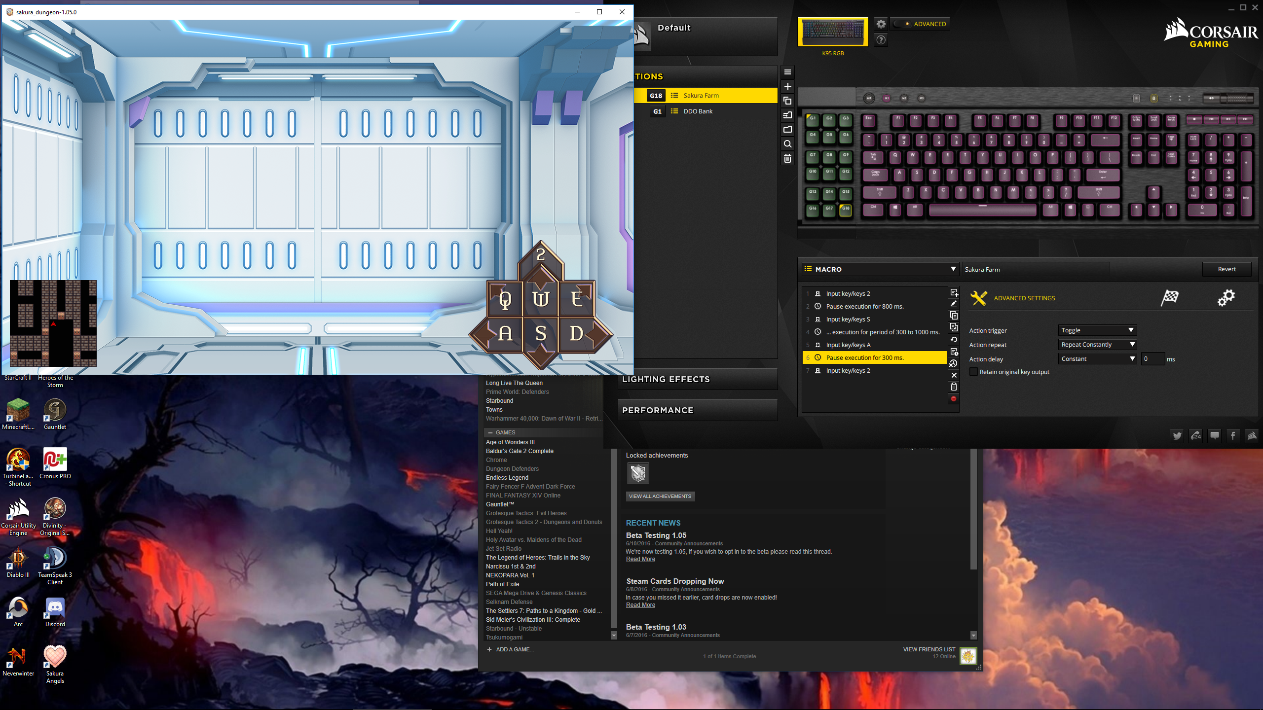Click the Revert button

tap(1227, 269)
